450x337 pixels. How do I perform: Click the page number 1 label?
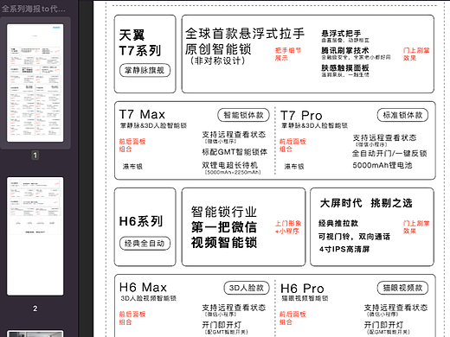(35, 156)
